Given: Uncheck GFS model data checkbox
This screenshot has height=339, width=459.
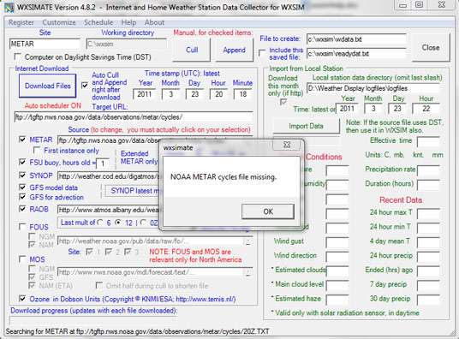Looking at the screenshot, I should coord(22,187).
